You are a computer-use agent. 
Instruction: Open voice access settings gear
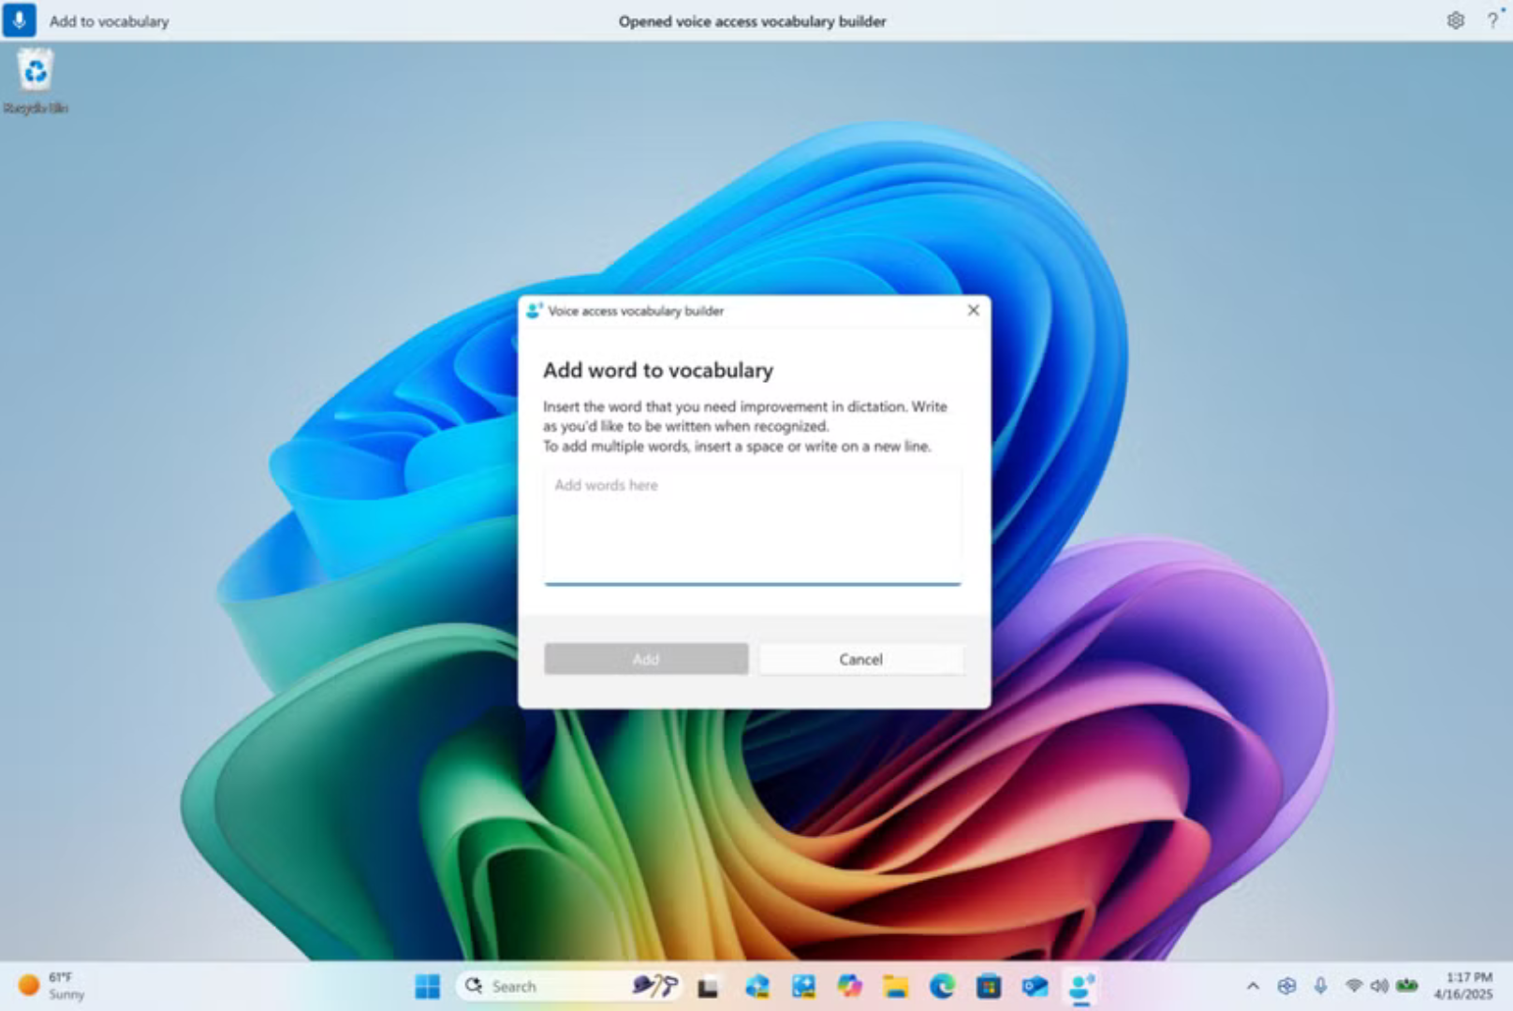[x=1455, y=21]
